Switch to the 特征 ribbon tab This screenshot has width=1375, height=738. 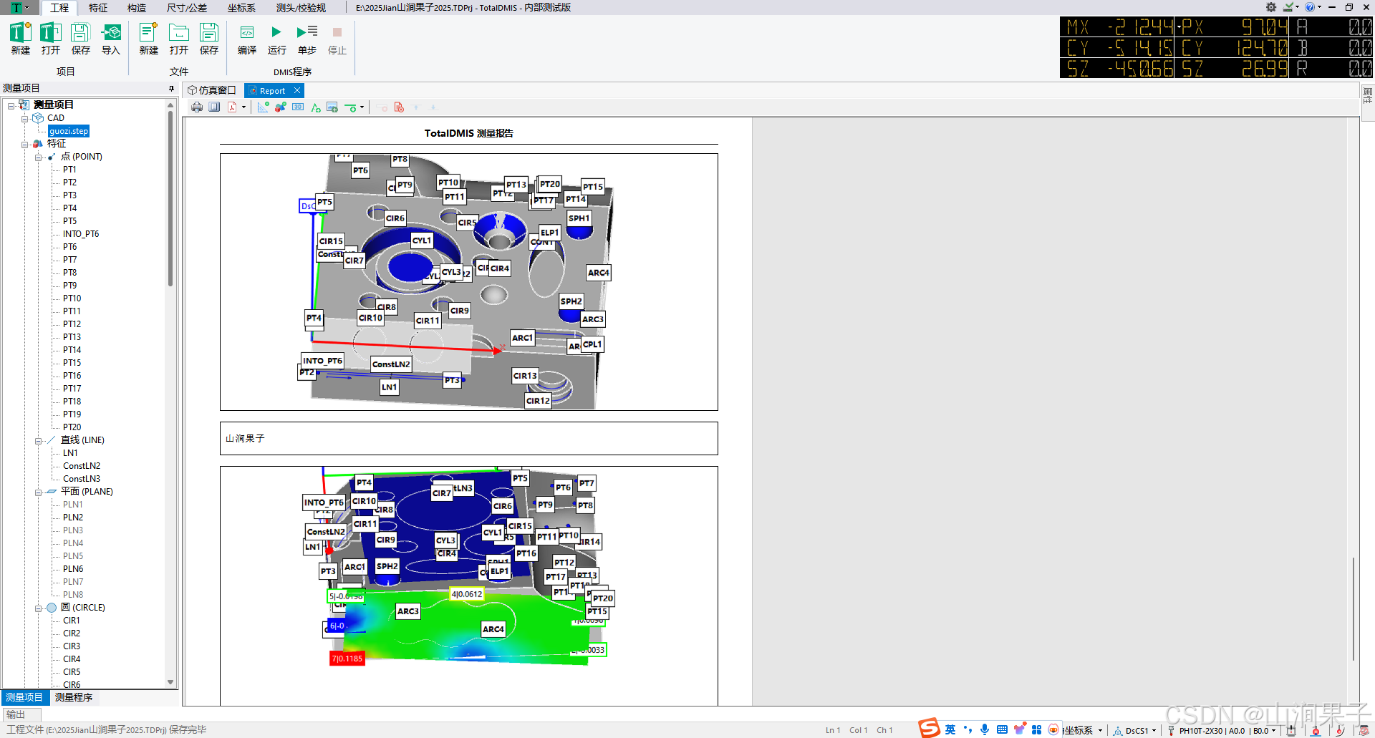click(98, 7)
